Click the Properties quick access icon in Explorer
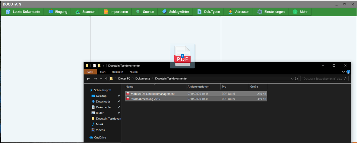The width and height of the screenshot is (357, 143). click(x=94, y=65)
